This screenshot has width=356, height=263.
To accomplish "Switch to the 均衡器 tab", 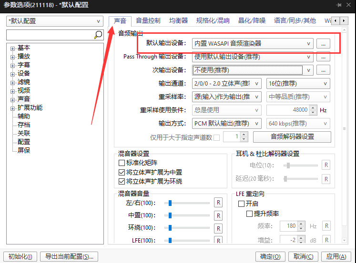I will tap(178, 20).
